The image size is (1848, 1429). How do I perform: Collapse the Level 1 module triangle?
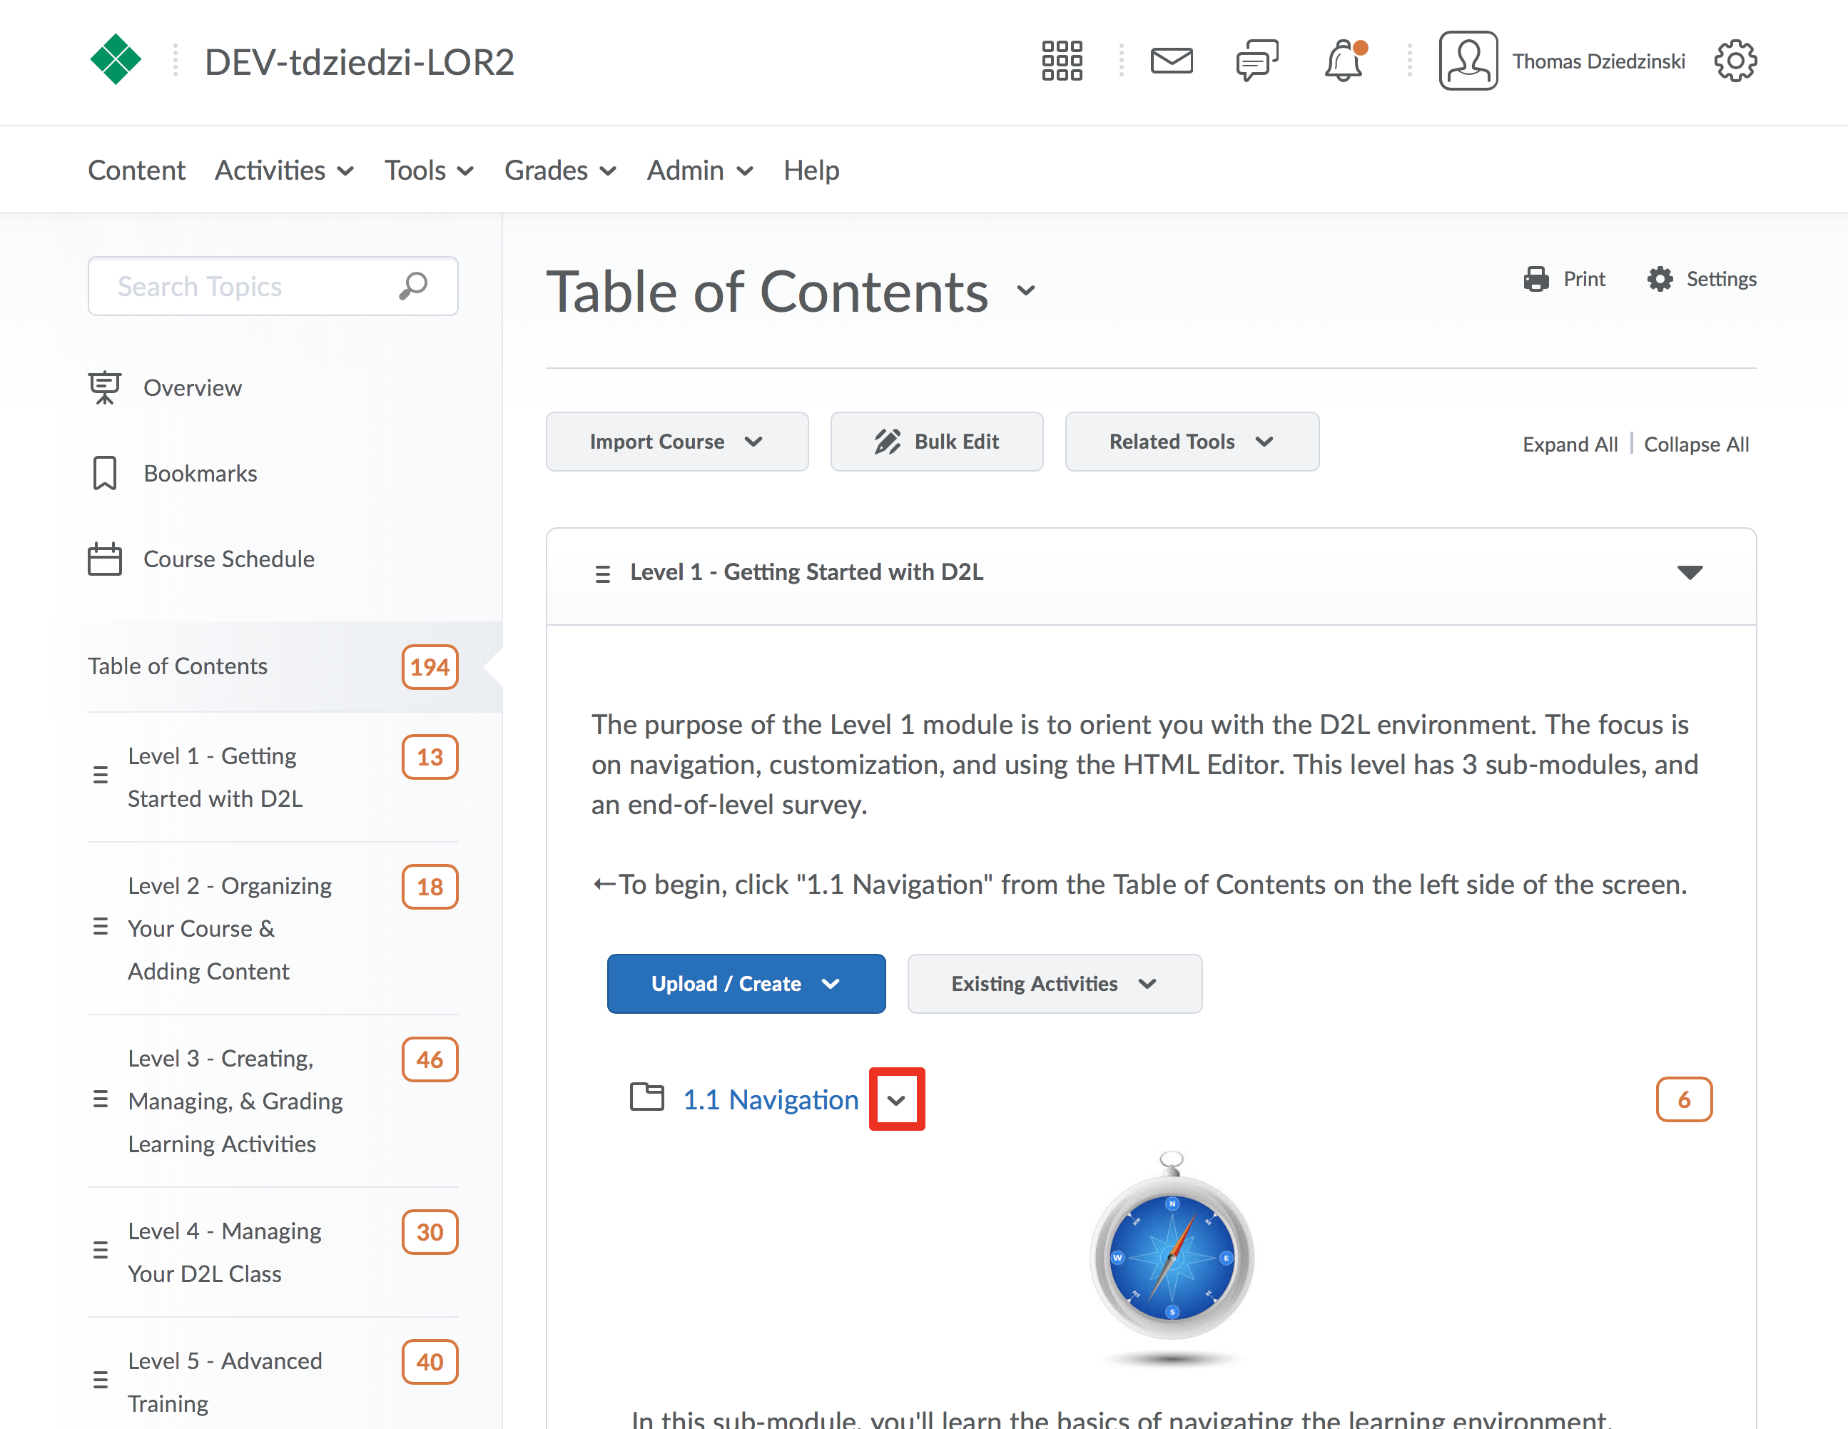tap(1689, 573)
